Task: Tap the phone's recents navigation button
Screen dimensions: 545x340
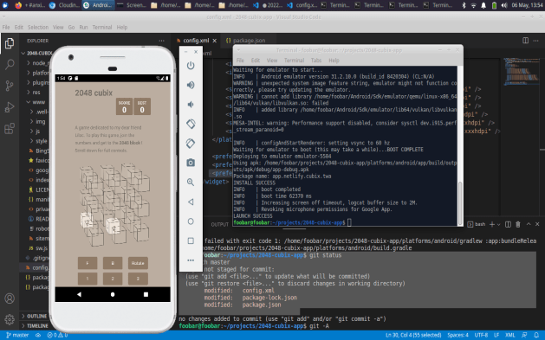Action: [146, 294]
